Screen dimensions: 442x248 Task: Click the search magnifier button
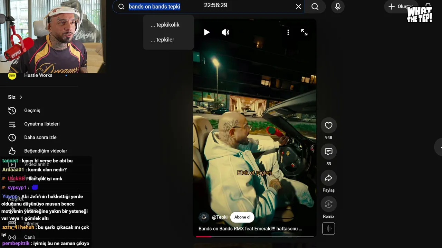tap(315, 7)
